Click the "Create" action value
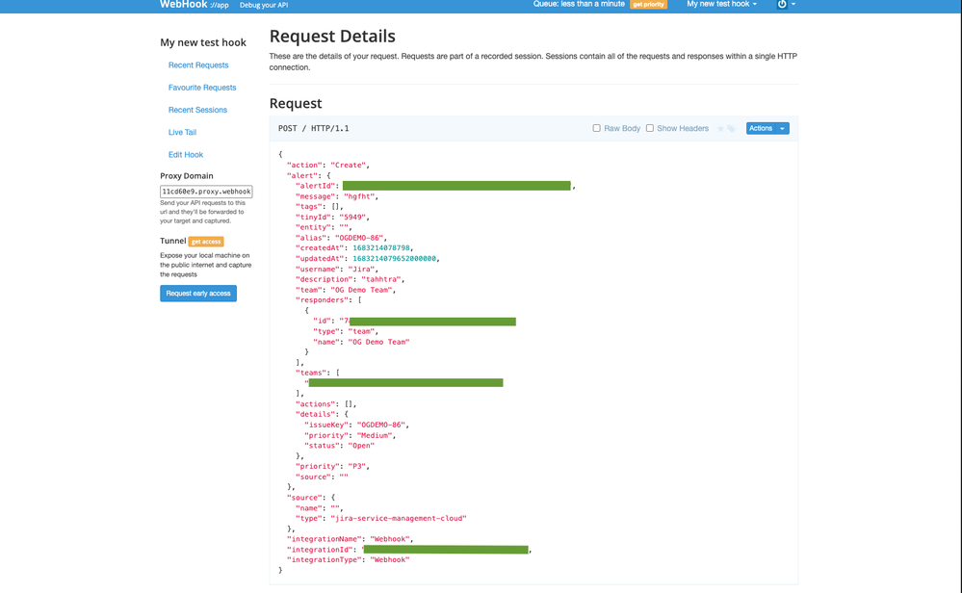Viewport: 962px width, 593px height. point(349,165)
